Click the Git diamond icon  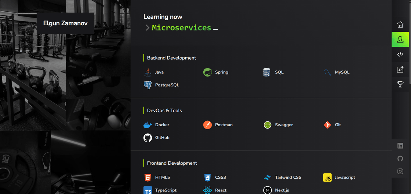pos(327,125)
